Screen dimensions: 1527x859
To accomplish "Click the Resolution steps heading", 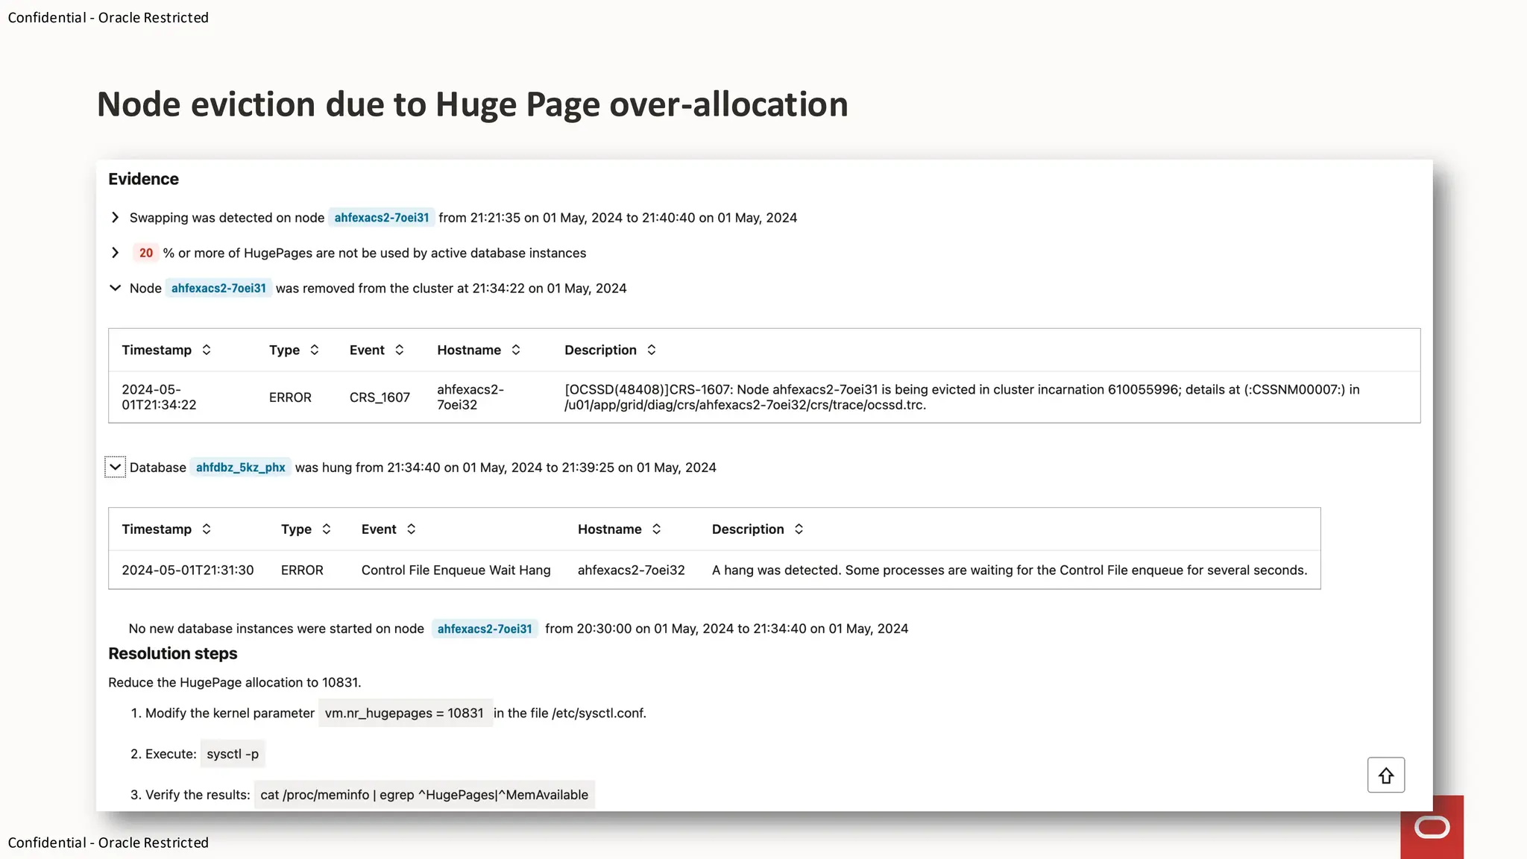I will pos(173,653).
